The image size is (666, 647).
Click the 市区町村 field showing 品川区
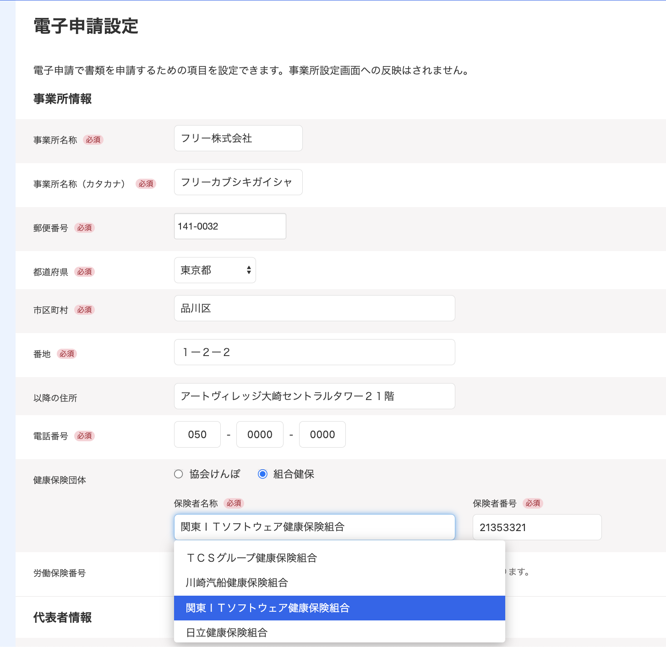[314, 308]
